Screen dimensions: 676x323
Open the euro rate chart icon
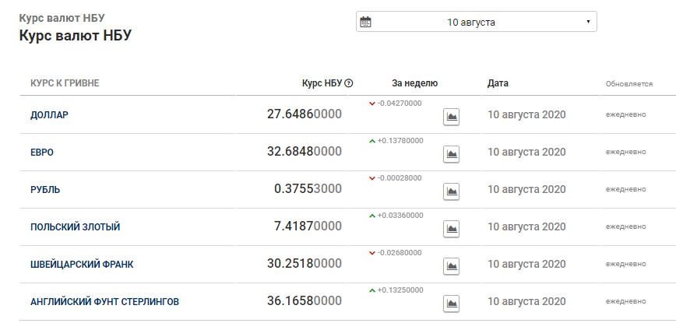(x=451, y=154)
